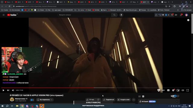Switch to miniplayer mode
This screenshot has height=108, width=193.
pos(178,90)
